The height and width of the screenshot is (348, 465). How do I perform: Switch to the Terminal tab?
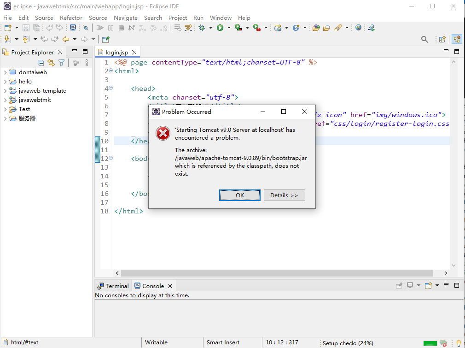point(113,286)
